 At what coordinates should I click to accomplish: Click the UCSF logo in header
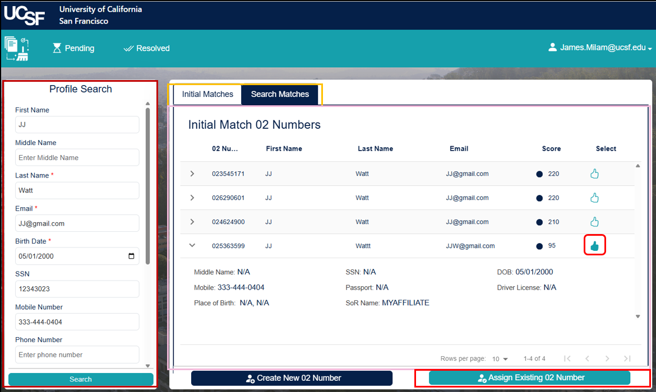tap(24, 16)
